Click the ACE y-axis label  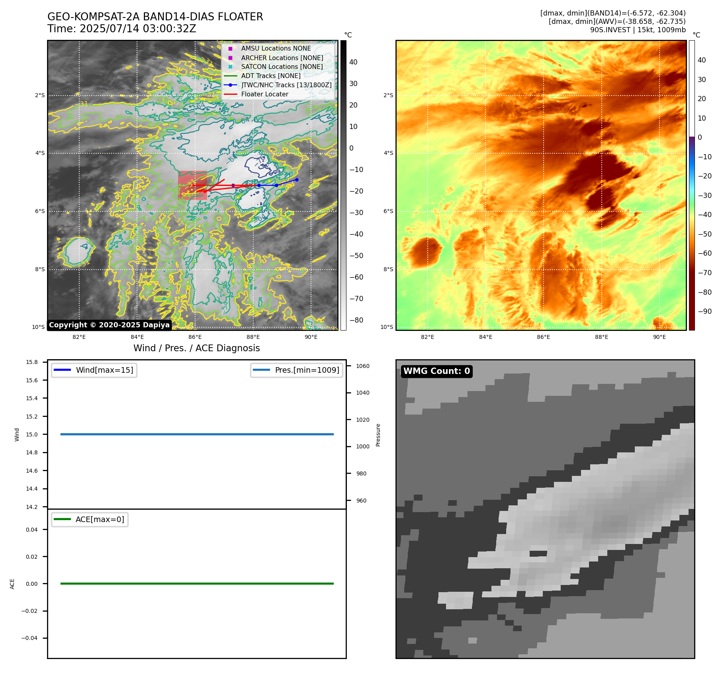pos(12,584)
